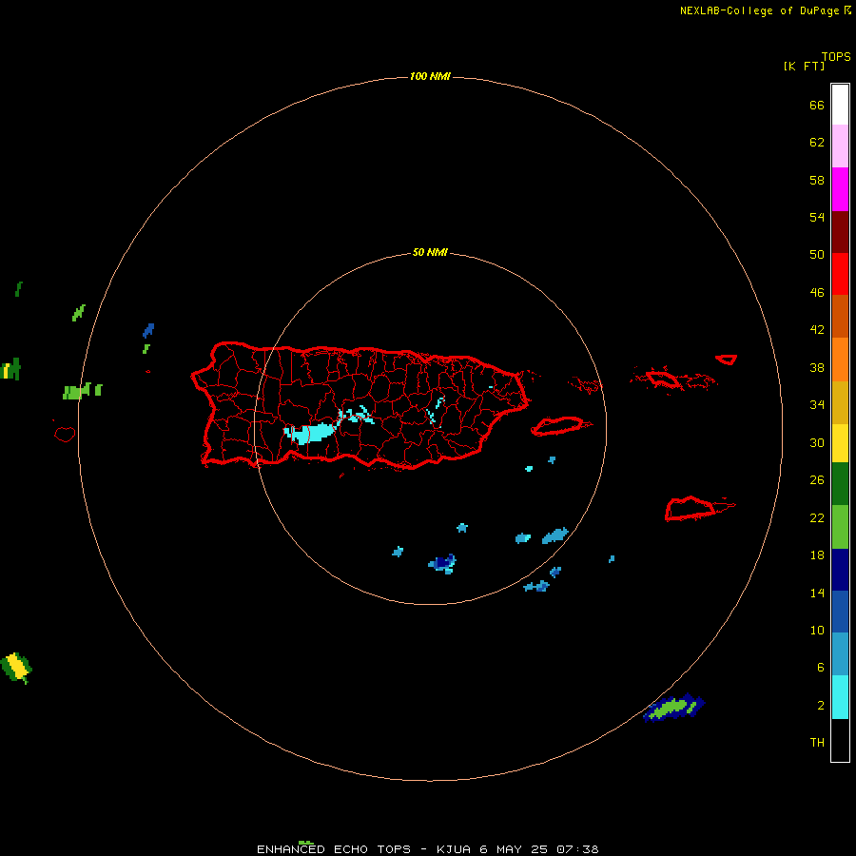856x856 pixels.
Task: Click the "TOPS" legend heading
Action: pos(836,56)
